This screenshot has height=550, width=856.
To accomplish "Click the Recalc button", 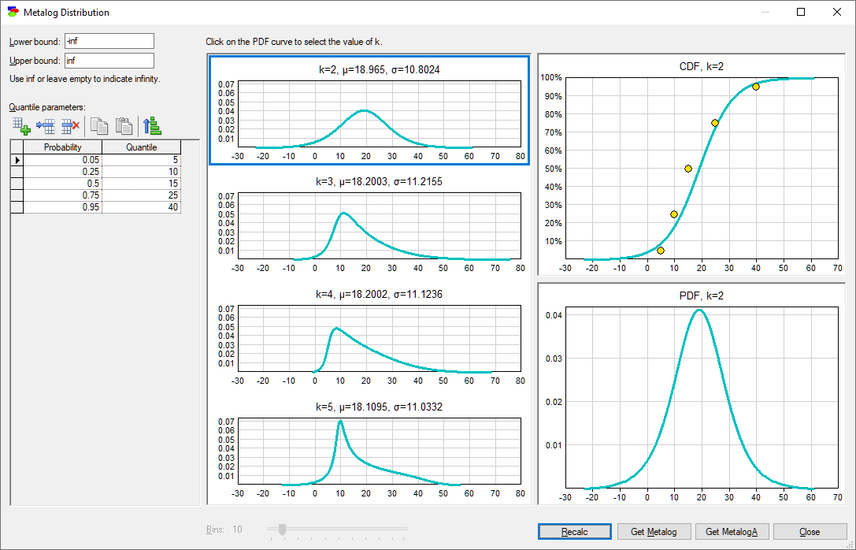I will [574, 531].
